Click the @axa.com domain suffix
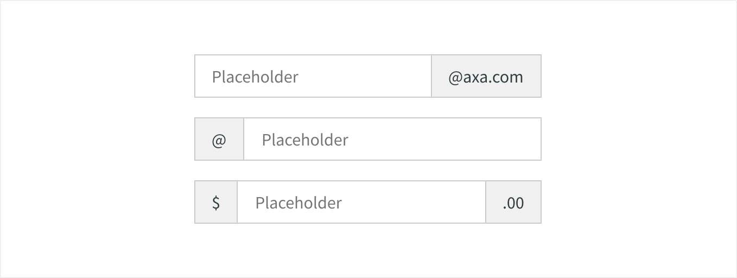This screenshot has height=278, width=737. (x=486, y=77)
